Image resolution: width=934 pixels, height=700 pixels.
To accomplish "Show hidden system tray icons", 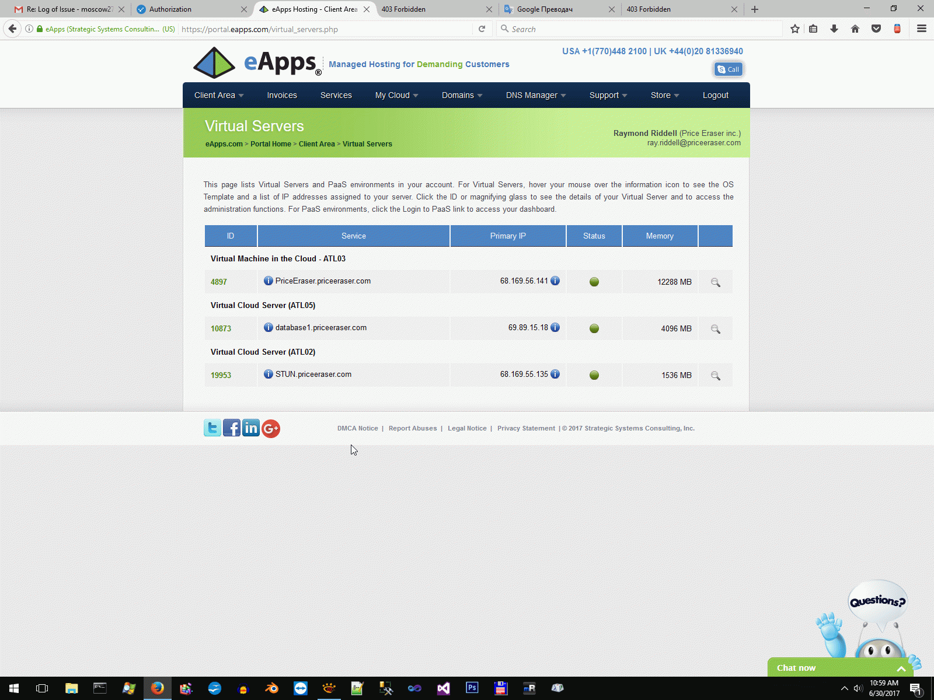I will (x=844, y=688).
